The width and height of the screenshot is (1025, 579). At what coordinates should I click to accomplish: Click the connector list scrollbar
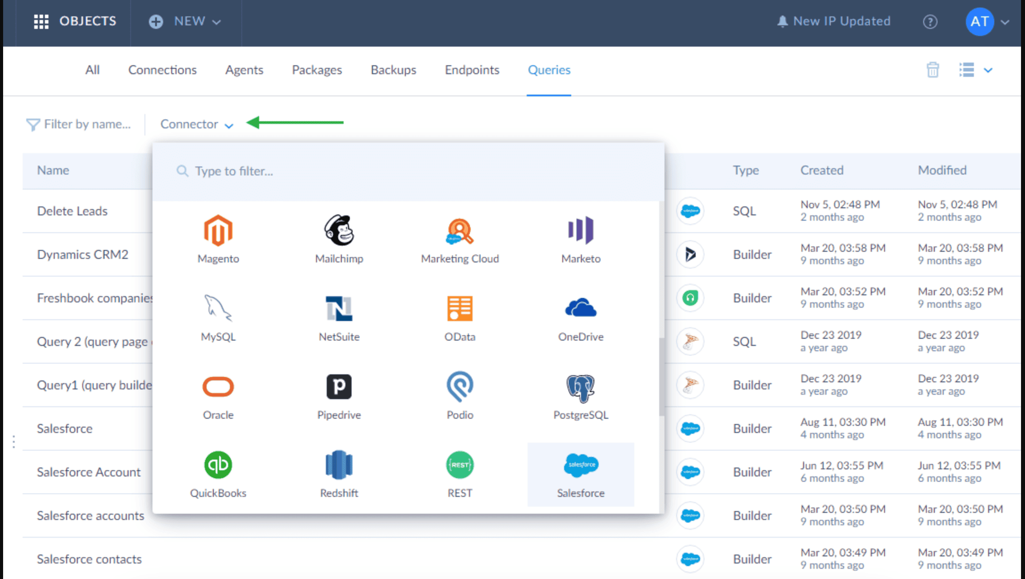tap(661, 377)
